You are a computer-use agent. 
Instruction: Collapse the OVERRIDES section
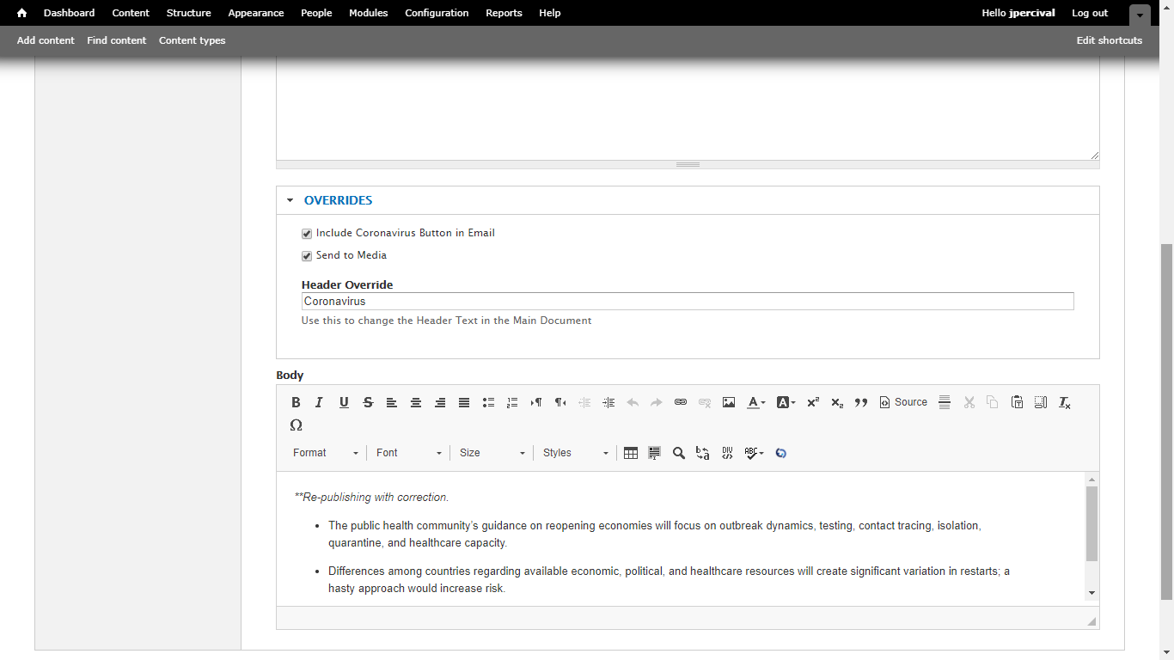point(290,200)
